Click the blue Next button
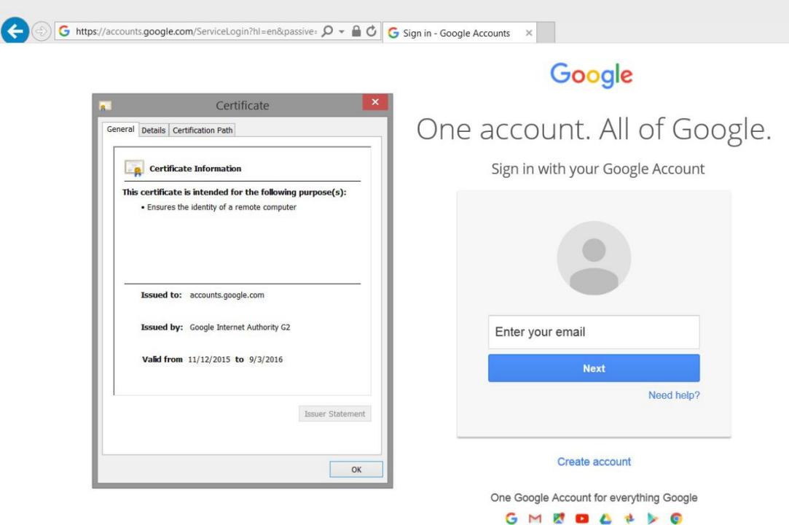This screenshot has width=789, height=525. click(x=594, y=368)
